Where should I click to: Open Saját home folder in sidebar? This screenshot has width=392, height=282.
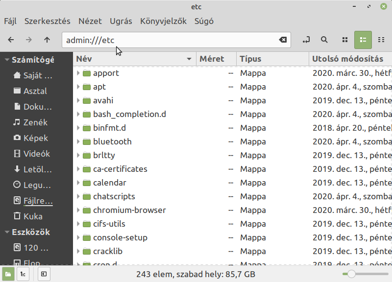pyautogui.click(x=33, y=75)
